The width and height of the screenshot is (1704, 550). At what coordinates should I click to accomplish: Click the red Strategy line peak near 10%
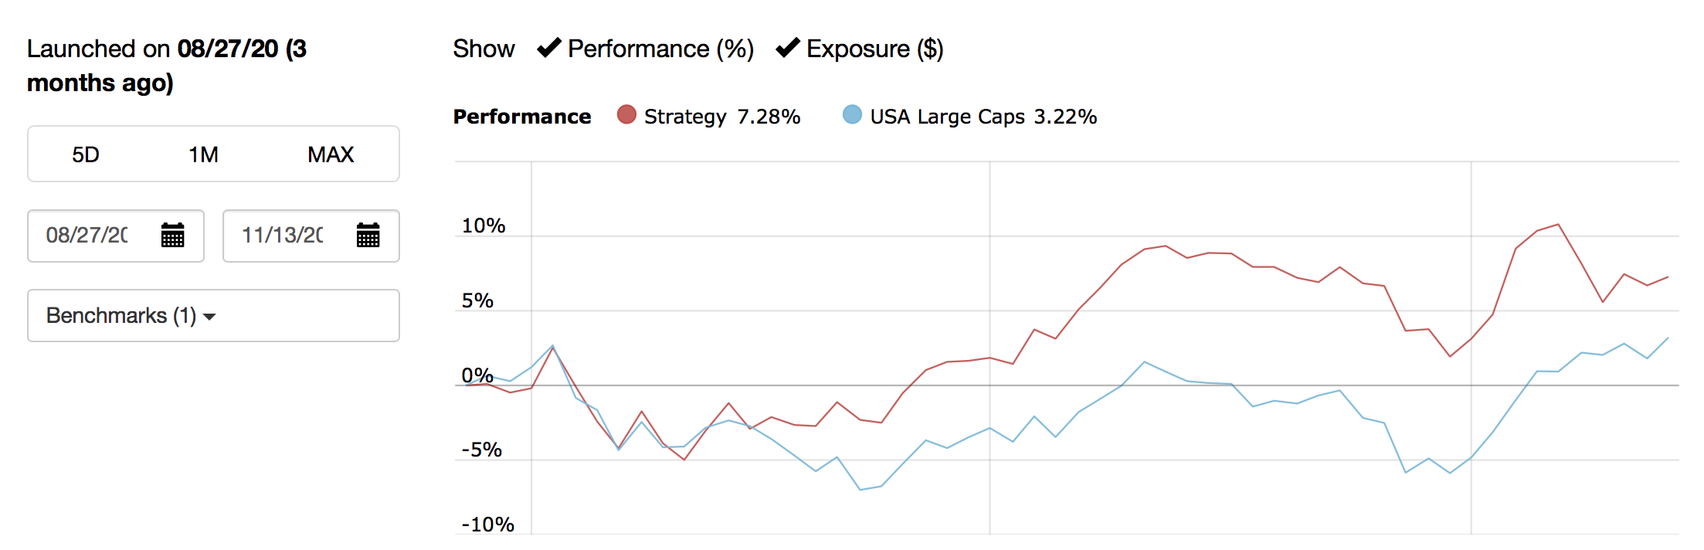pyautogui.click(x=1558, y=225)
